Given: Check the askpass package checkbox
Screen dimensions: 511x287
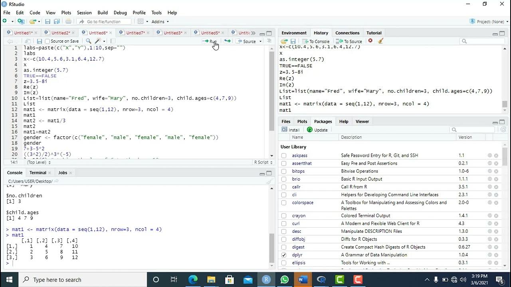Looking at the screenshot, I should click(x=284, y=155).
